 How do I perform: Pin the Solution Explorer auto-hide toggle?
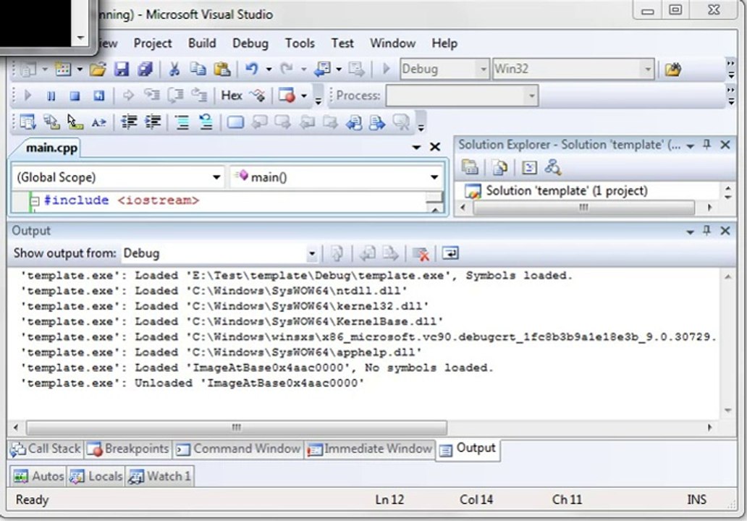(707, 145)
